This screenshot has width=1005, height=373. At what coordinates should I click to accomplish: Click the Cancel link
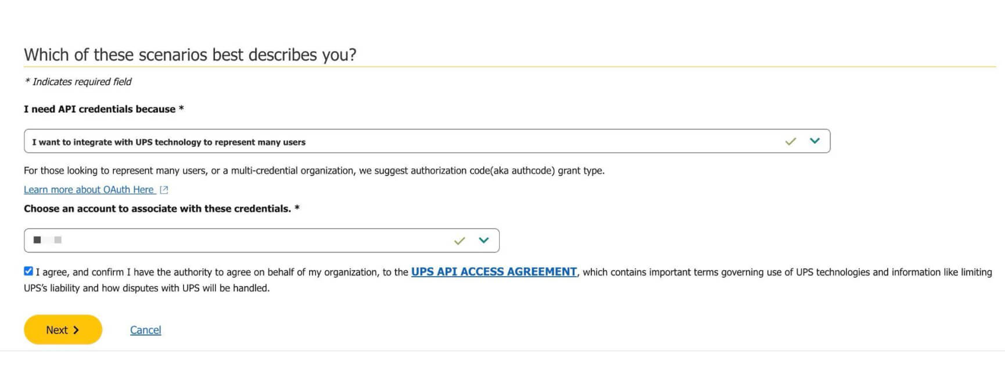click(145, 330)
